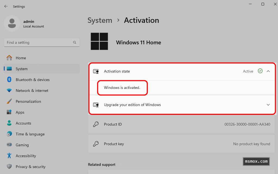Click the Accounts person icon
The width and height of the screenshot is (278, 174).
[x=9, y=123]
